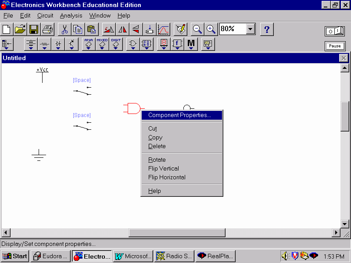
Task: Choose Component Properties... from the context menu
Action: click(x=182, y=115)
